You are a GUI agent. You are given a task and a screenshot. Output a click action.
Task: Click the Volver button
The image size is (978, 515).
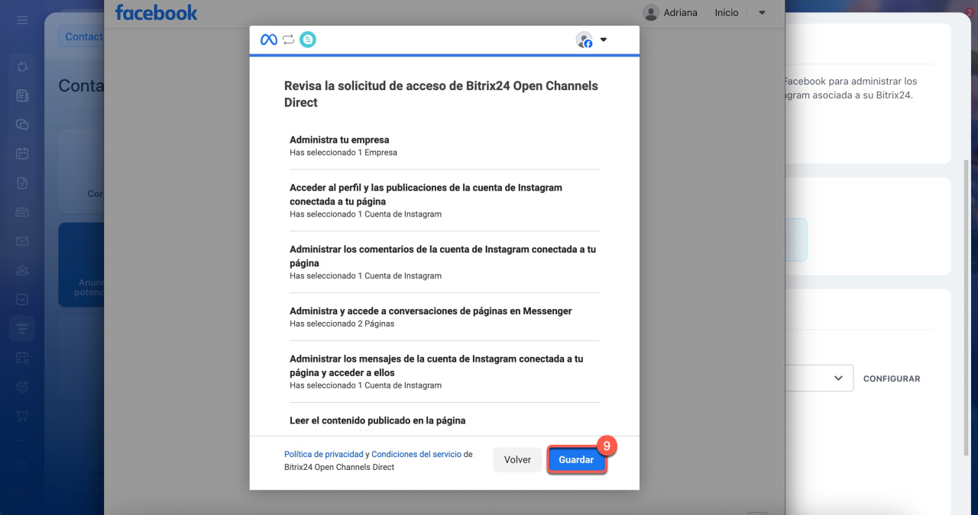click(517, 460)
